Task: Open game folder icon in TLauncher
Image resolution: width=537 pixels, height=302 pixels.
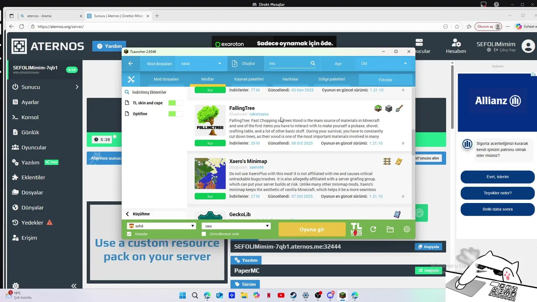Action: pos(390,229)
